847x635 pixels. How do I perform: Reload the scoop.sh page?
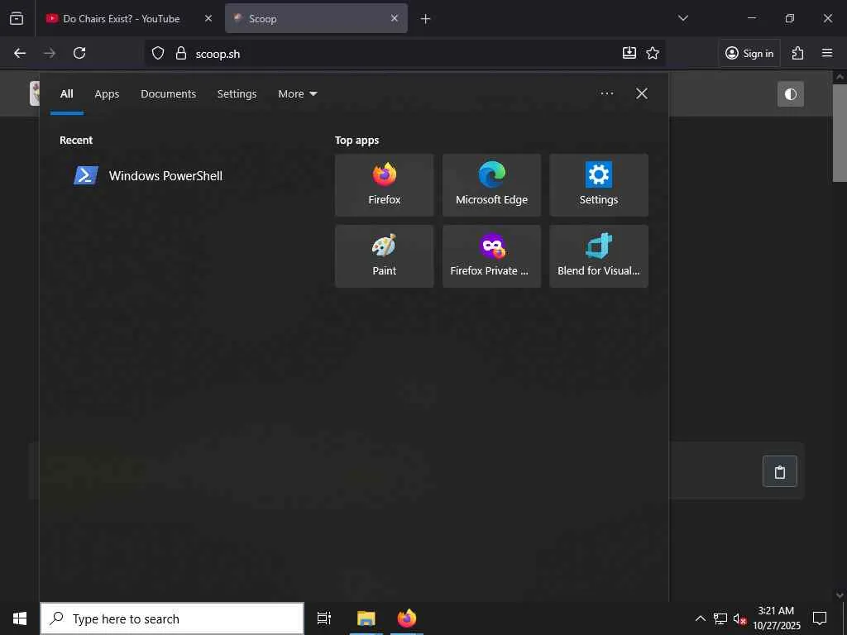coord(79,53)
